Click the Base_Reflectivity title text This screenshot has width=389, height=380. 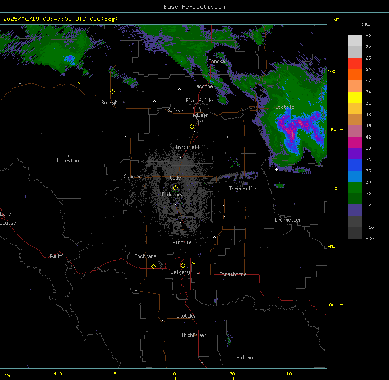pos(194,7)
